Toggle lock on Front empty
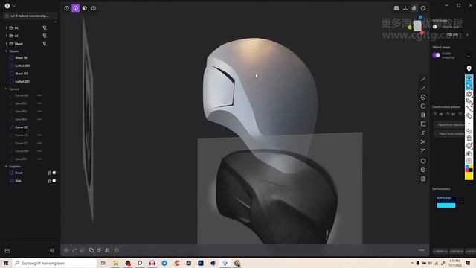 point(50,173)
